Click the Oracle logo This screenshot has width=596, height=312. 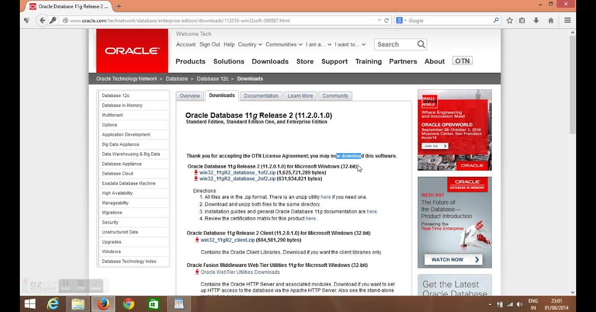132,51
